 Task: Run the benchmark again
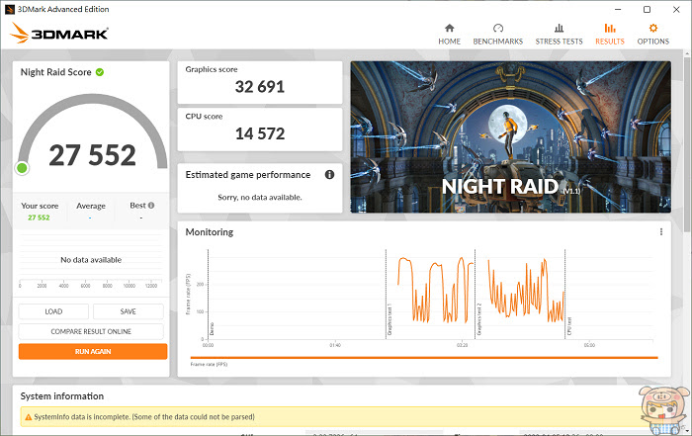pos(93,351)
